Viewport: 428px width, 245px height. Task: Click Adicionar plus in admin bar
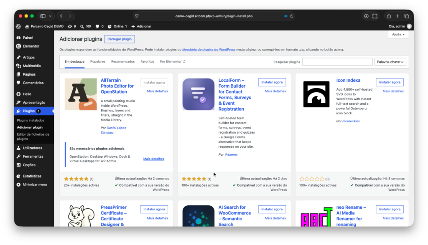[141, 26]
